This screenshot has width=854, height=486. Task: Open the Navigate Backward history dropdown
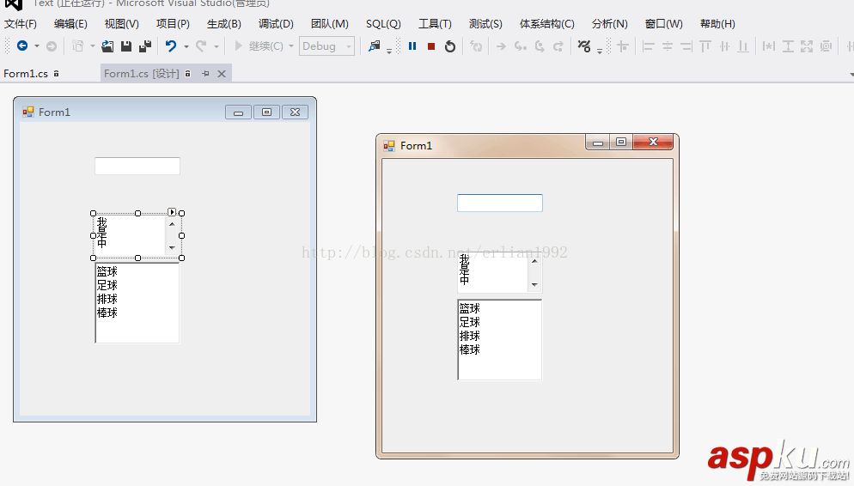point(36,46)
